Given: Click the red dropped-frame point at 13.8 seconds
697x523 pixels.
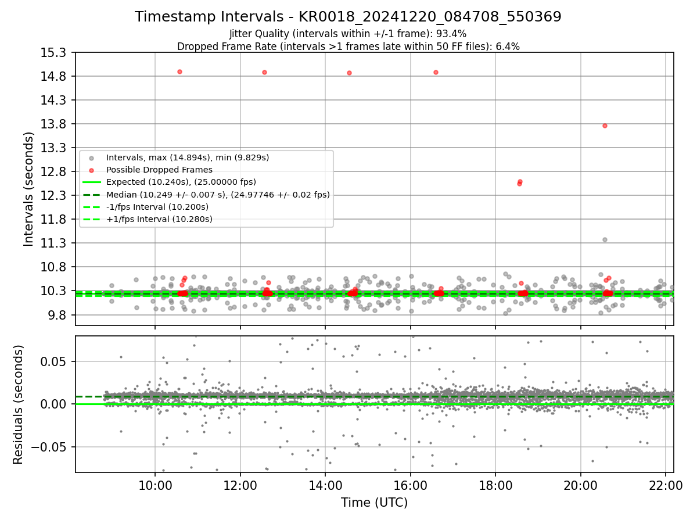Looking at the screenshot, I should click(605, 126).
